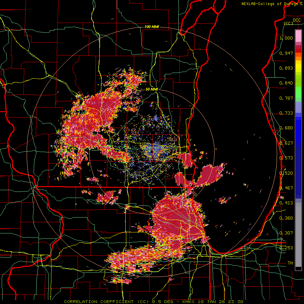Screen dimensions: 304x304
Task: Select the 0.680 legend value
Action: pos(286,128)
